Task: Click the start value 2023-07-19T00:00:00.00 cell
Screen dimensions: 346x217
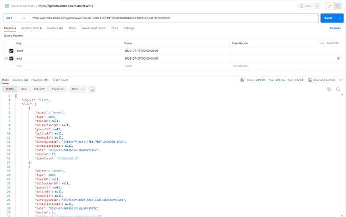Action: 177,51
